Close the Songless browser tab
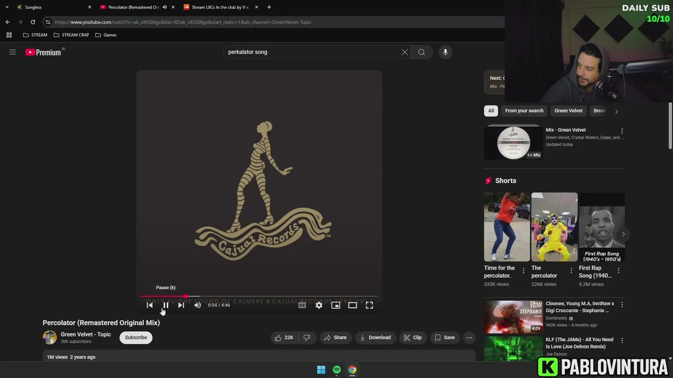 [x=89, y=7]
